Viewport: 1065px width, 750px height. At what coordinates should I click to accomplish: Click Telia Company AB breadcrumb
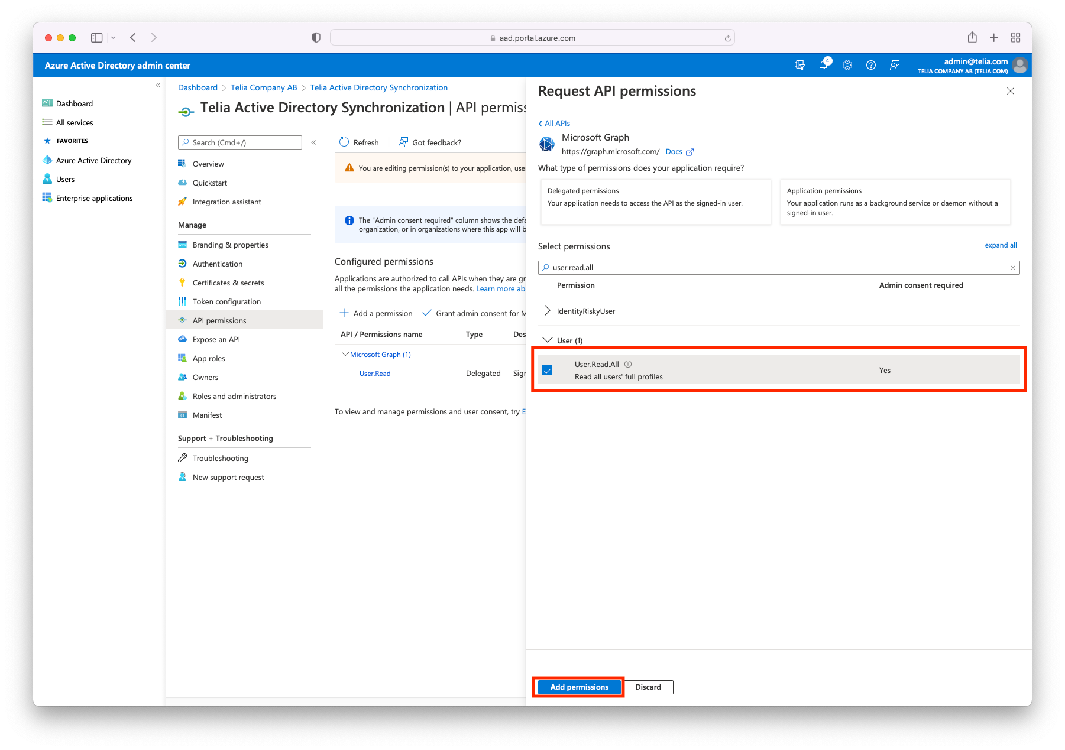pos(264,87)
